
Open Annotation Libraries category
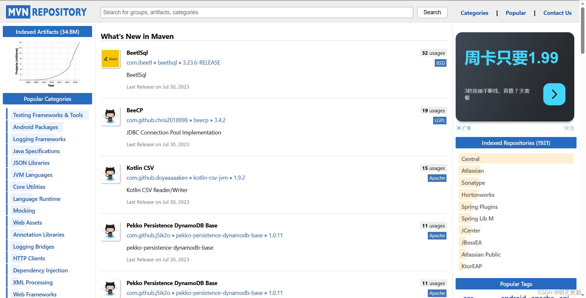click(x=39, y=235)
